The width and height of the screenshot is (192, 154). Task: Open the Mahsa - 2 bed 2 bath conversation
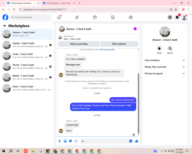[x=27, y=77]
